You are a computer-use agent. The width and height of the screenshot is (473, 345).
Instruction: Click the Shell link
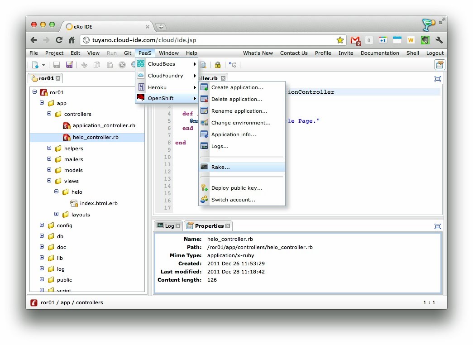coord(412,53)
